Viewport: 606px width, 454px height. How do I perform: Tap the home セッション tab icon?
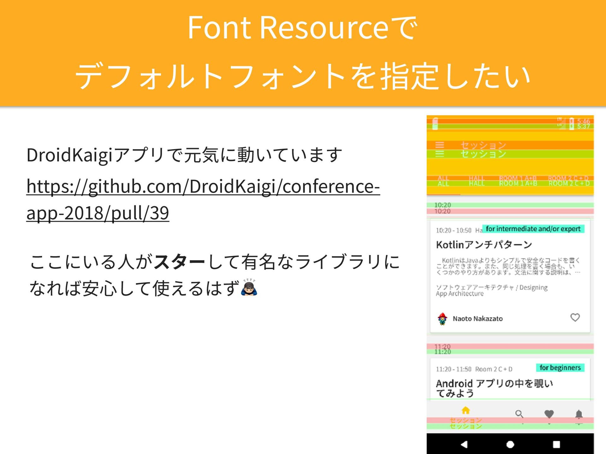pyautogui.click(x=466, y=410)
